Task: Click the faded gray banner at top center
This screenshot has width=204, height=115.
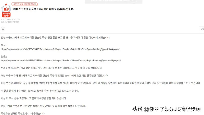Action: [113, 2]
